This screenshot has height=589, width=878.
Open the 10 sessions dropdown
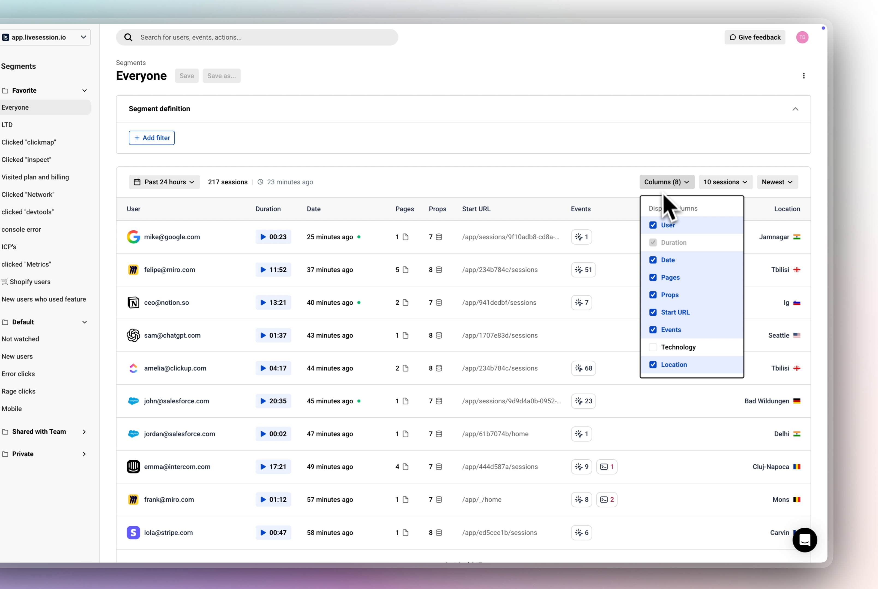pos(725,182)
